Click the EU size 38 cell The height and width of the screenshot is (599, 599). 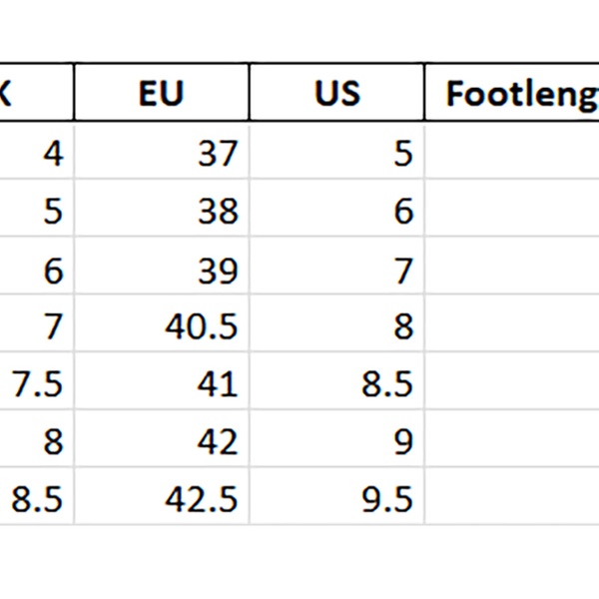pyautogui.click(x=162, y=211)
